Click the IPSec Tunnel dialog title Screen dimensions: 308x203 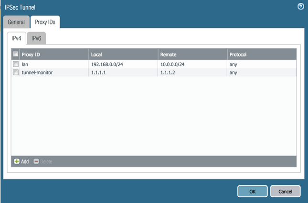point(20,7)
